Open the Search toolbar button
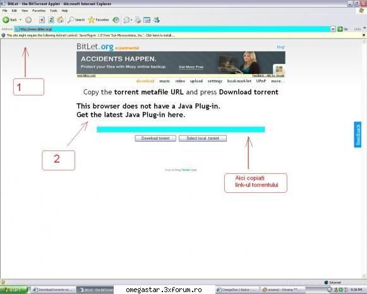Viewport: 367px width, 294px height. tap(76, 20)
